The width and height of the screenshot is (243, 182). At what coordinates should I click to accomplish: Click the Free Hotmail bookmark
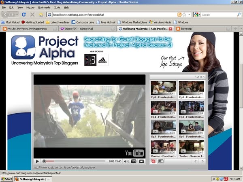click(106, 22)
